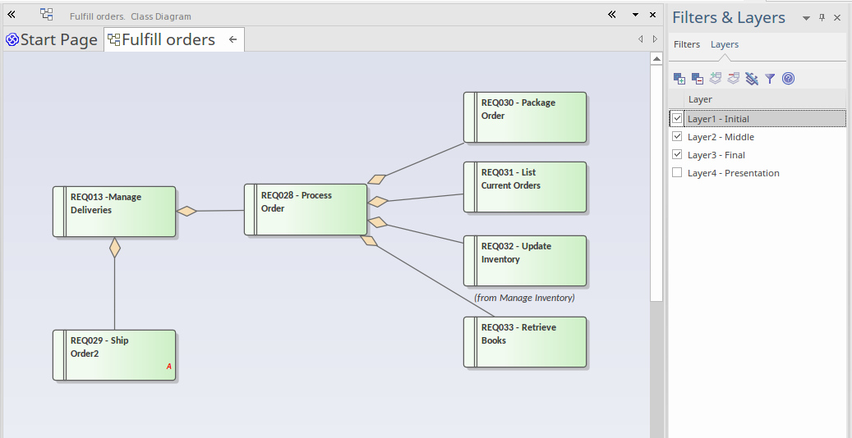Viewport: 852px width, 438px height.
Task: Open Filters & Layers panel dropdown menu
Action: click(x=806, y=18)
